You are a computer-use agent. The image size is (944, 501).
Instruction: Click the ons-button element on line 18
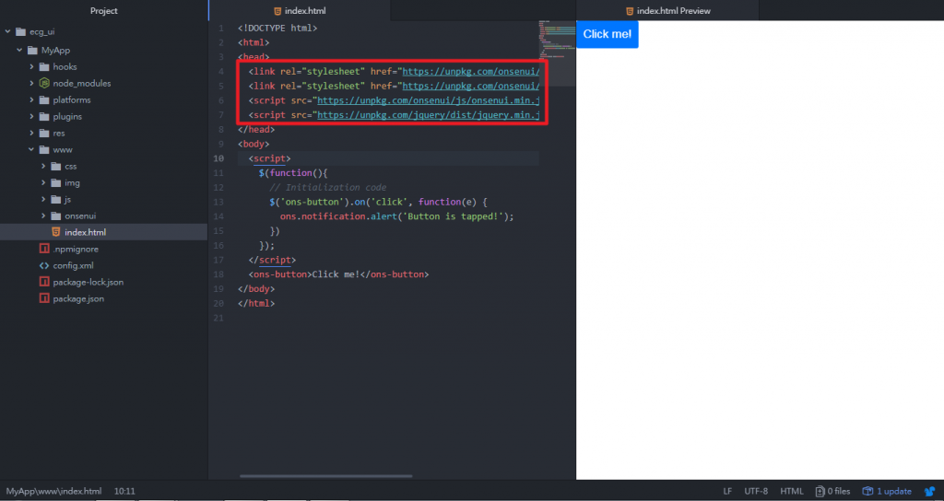[339, 274]
